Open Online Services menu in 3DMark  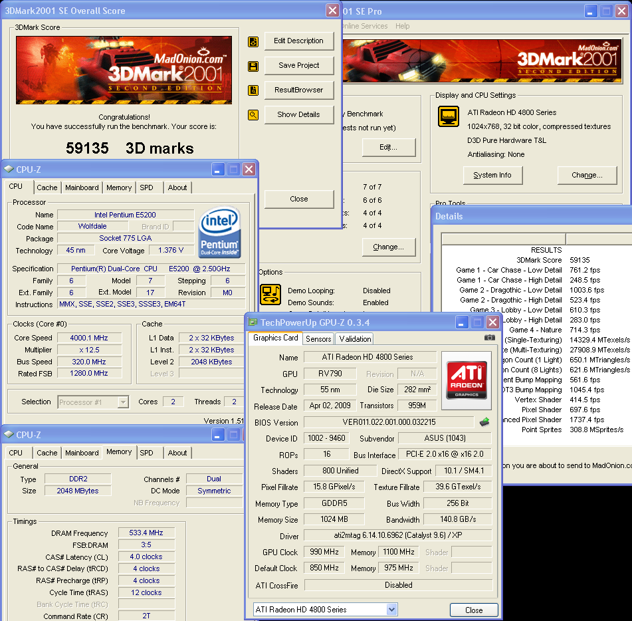364,26
